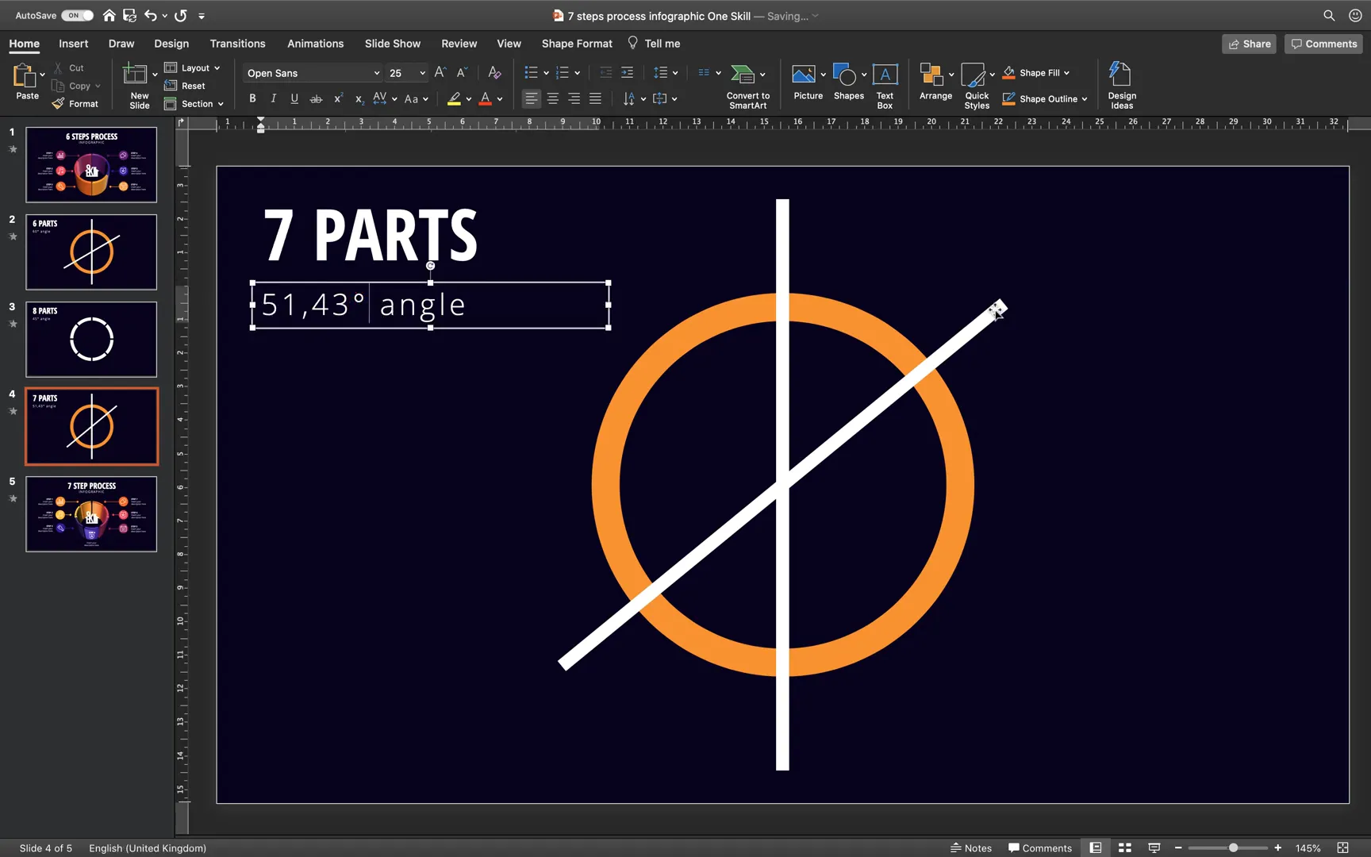Image resolution: width=1371 pixels, height=857 pixels.
Task: Open the Notes pane
Action: [971, 847]
